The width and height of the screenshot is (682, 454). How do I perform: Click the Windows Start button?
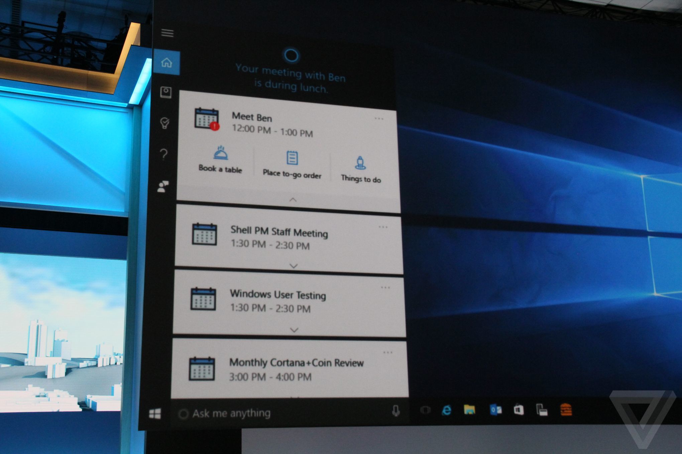point(155,414)
